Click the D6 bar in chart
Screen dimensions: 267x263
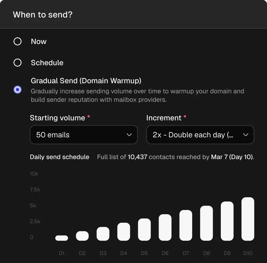click(165, 227)
